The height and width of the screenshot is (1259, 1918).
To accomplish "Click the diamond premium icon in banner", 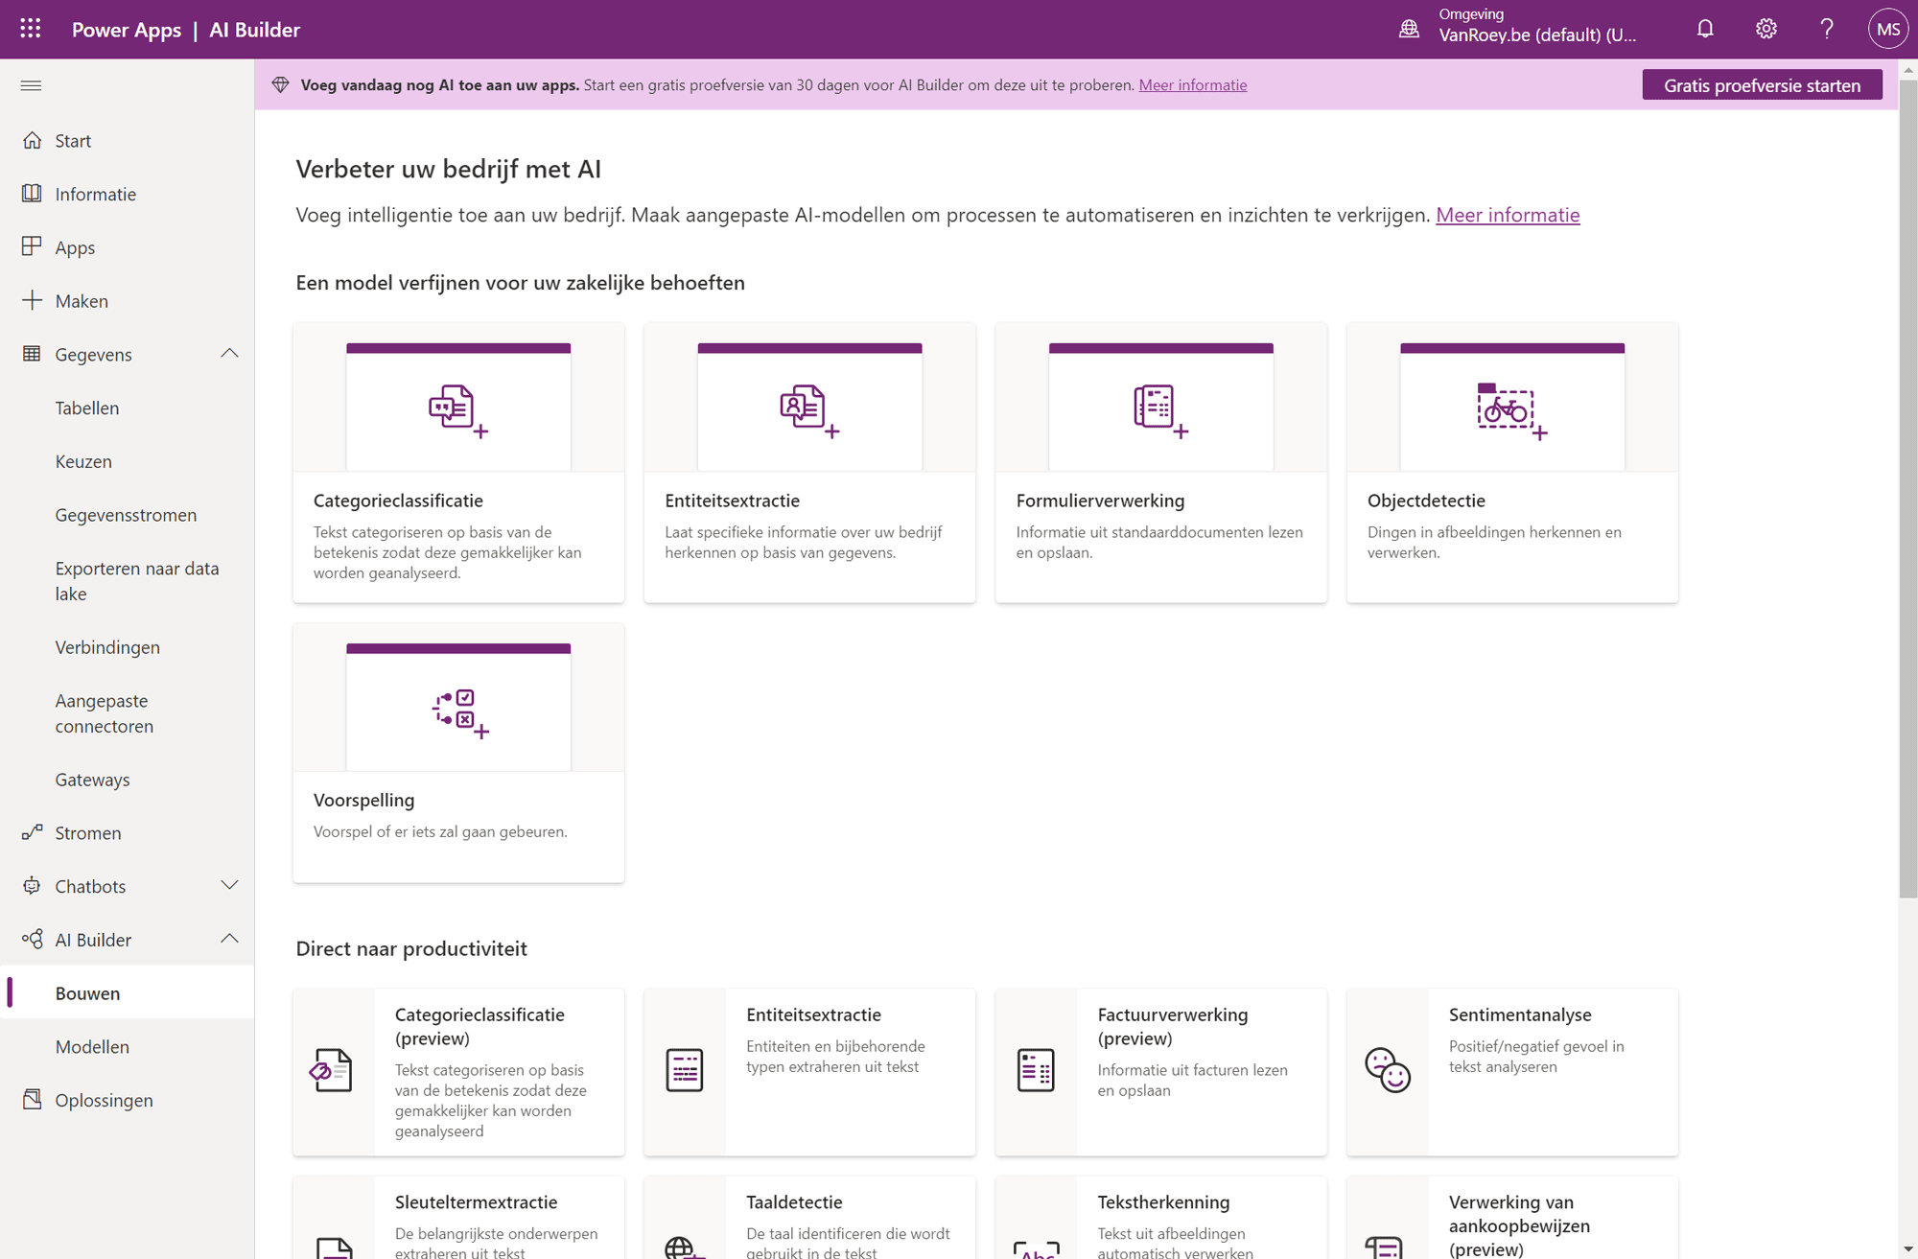I will coord(280,84).
